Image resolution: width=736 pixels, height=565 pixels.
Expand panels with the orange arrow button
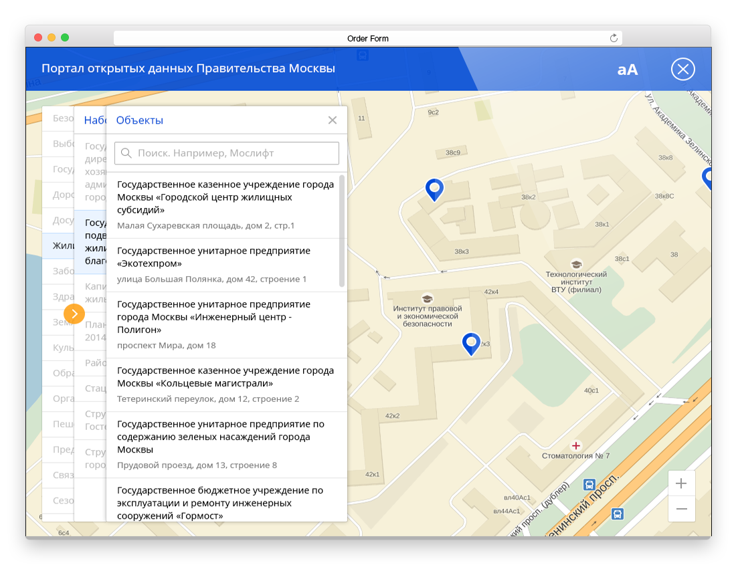[x=74, y=314]
